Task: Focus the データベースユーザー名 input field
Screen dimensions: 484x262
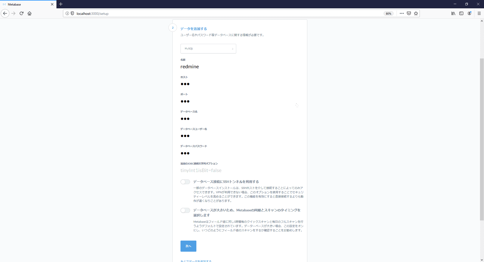Action: pyautogui.click(x=239, y=136)
